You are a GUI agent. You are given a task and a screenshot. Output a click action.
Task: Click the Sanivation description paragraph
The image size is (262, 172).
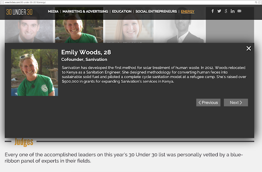[154, 75]
